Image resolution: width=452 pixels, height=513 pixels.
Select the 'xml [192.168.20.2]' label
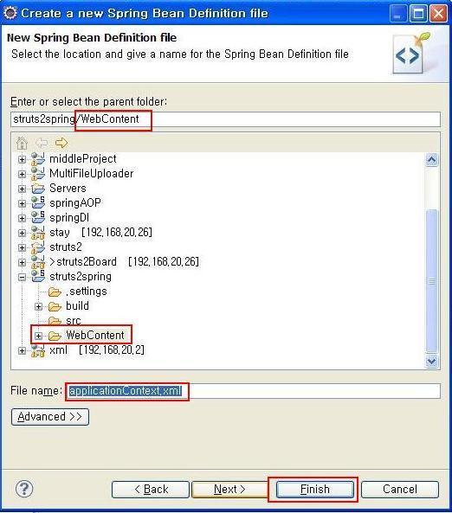pyautogui.click(x=97, y=350)
